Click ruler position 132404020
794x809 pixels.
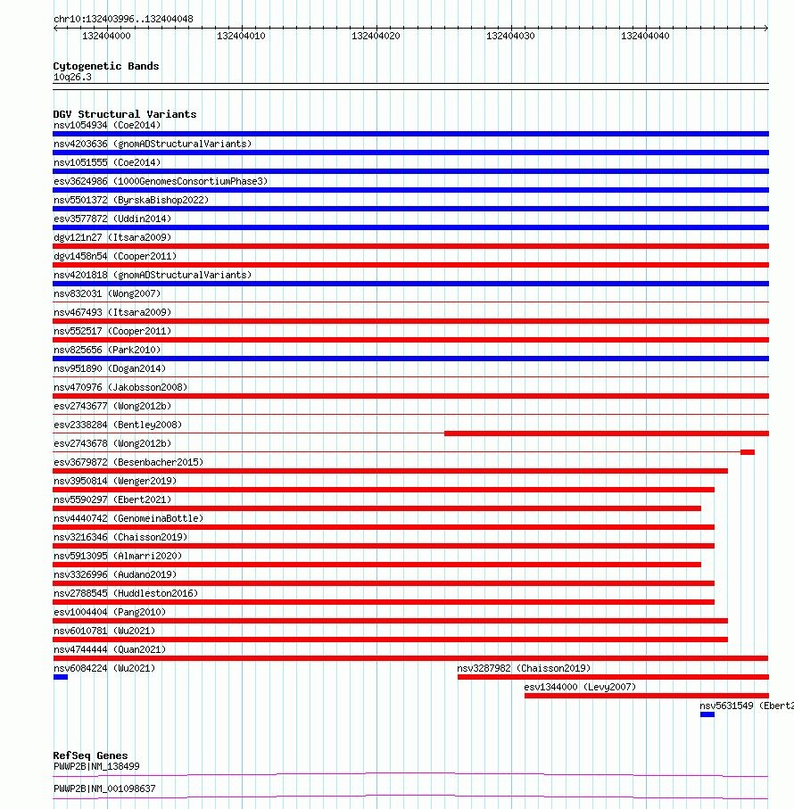[376, 36]
